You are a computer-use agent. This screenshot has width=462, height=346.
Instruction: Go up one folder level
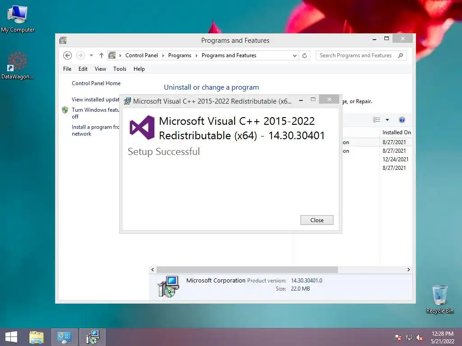pos(102,55)
